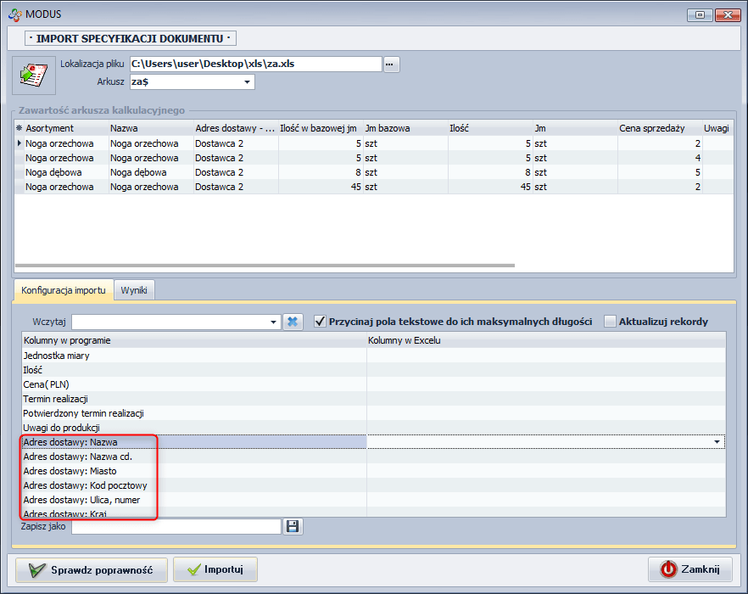Click the floppy disk save configuration icon
The height and width of the screenshot is (594, 748).
tap(293, 526)
